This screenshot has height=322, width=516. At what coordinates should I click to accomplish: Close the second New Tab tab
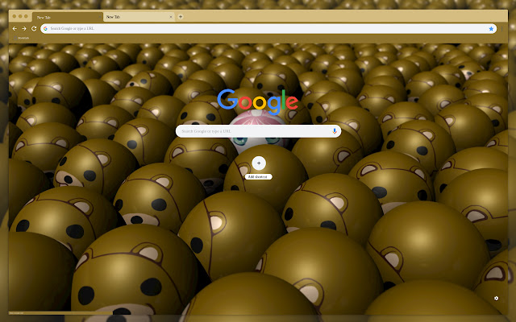(x=170, y=17)
